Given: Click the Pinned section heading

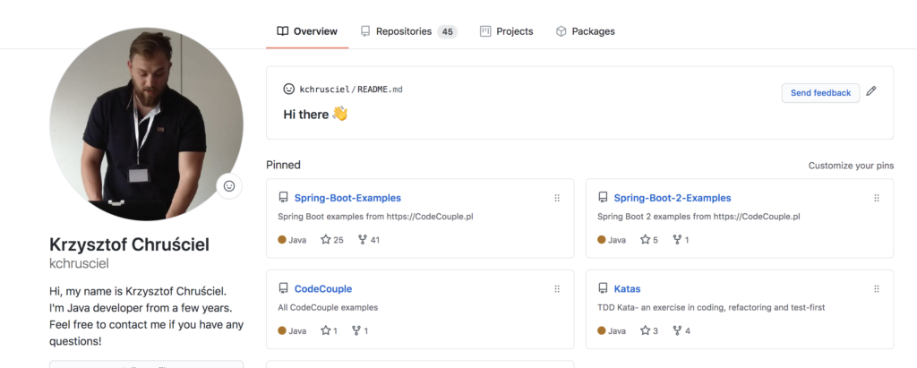Looking at the screenshot, I should point(283,165).
